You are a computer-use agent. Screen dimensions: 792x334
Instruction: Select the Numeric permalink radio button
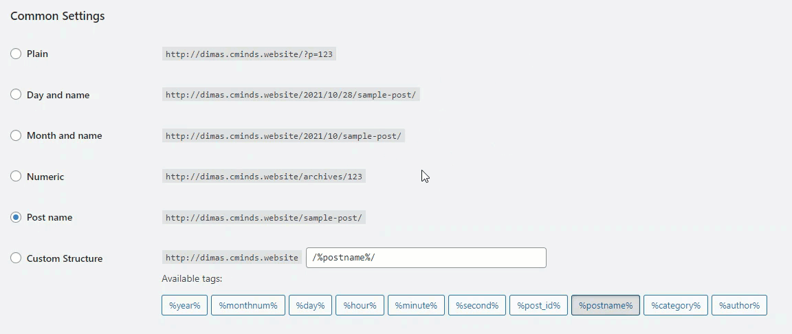(x=16, y=176)
